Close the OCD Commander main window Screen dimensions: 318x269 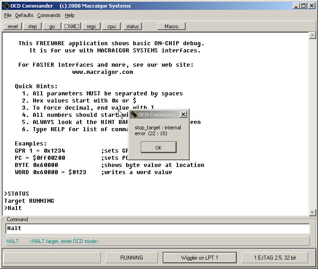click(311, 6)
